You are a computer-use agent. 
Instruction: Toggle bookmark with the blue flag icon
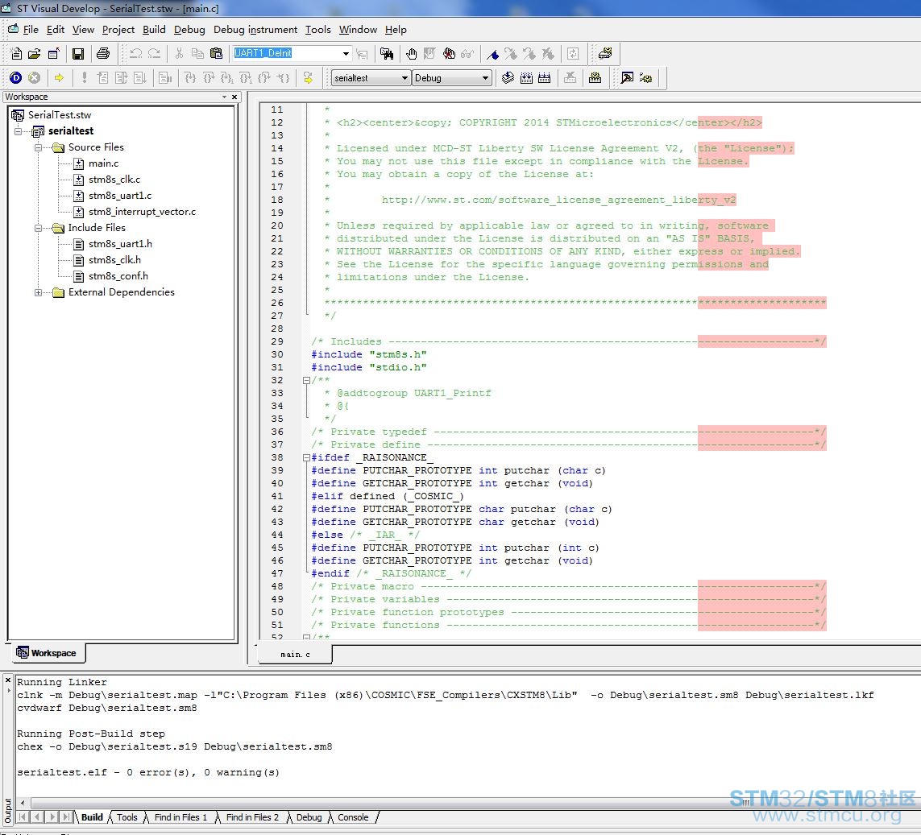[493, 54]
